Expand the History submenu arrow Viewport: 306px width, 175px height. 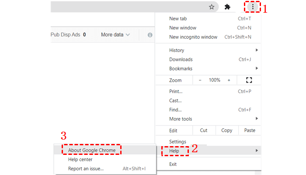(257, 50)
